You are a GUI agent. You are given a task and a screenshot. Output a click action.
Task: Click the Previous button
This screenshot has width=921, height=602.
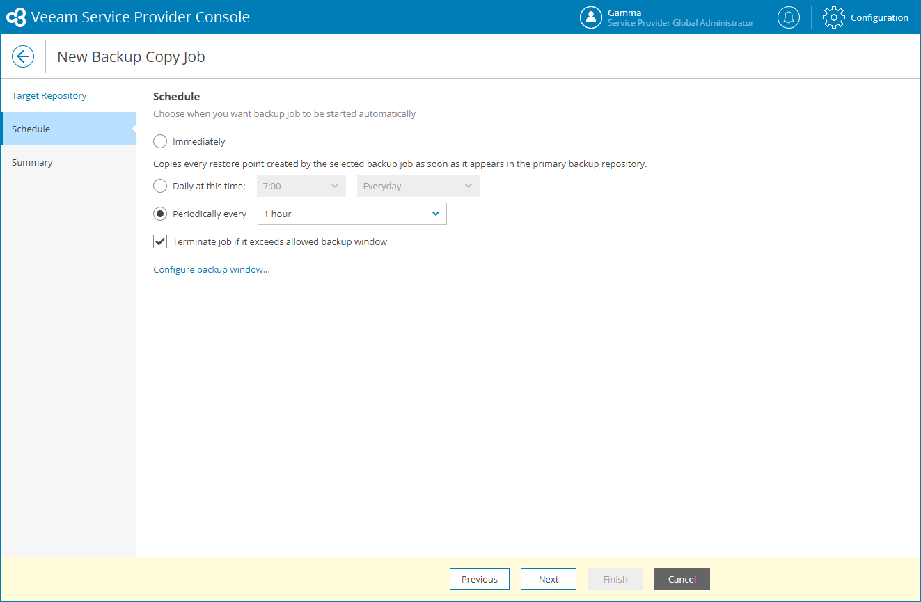coord(480,579)
